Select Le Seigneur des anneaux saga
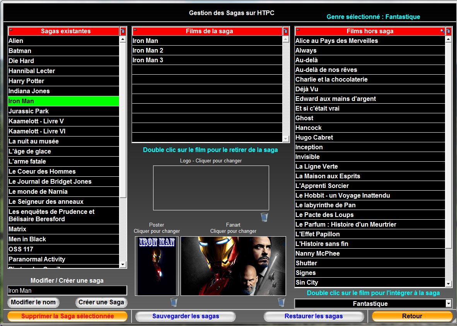This screenshot has height=326, width=457. point(63,202)
